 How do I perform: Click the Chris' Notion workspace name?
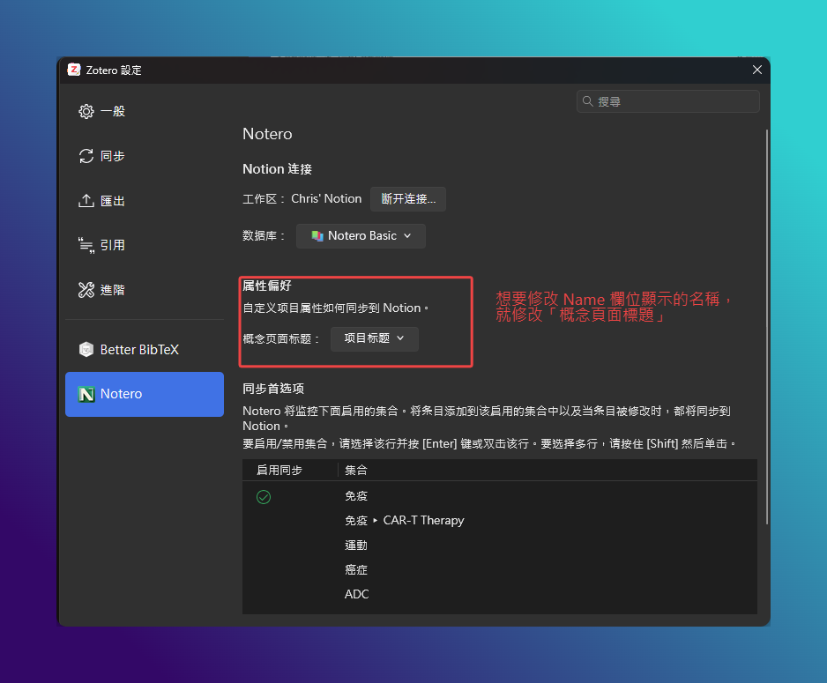(x=326, y=198)
